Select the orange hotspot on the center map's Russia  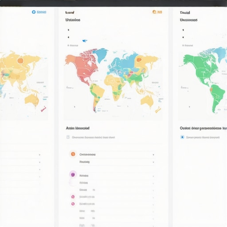(x=139, y=59)
